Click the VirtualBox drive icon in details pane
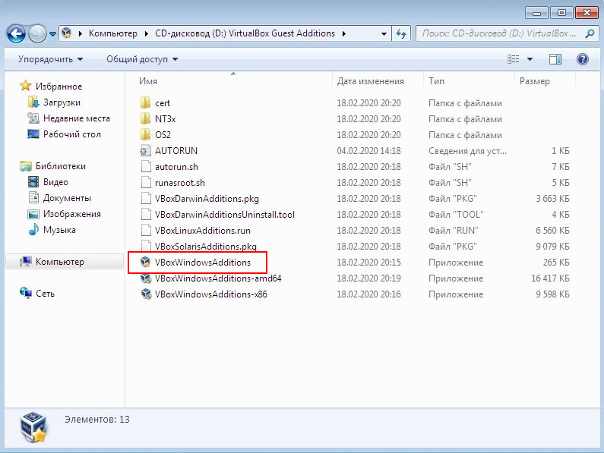 (33, 427)
